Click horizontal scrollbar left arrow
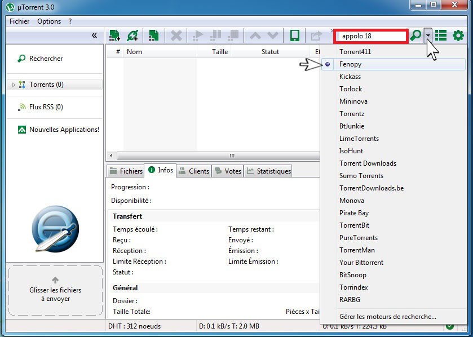This screenshot has height=337, width=473. 111,156
